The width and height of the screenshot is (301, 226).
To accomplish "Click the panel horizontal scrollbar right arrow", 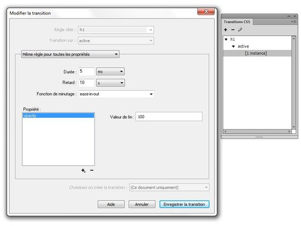I will tap(289, 132).
